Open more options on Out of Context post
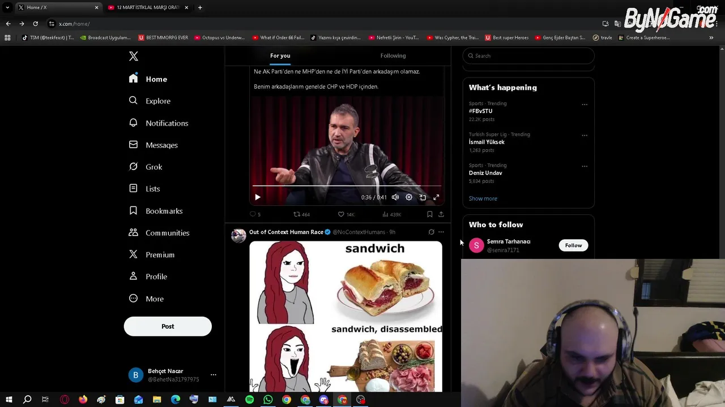 click(441, 232)
